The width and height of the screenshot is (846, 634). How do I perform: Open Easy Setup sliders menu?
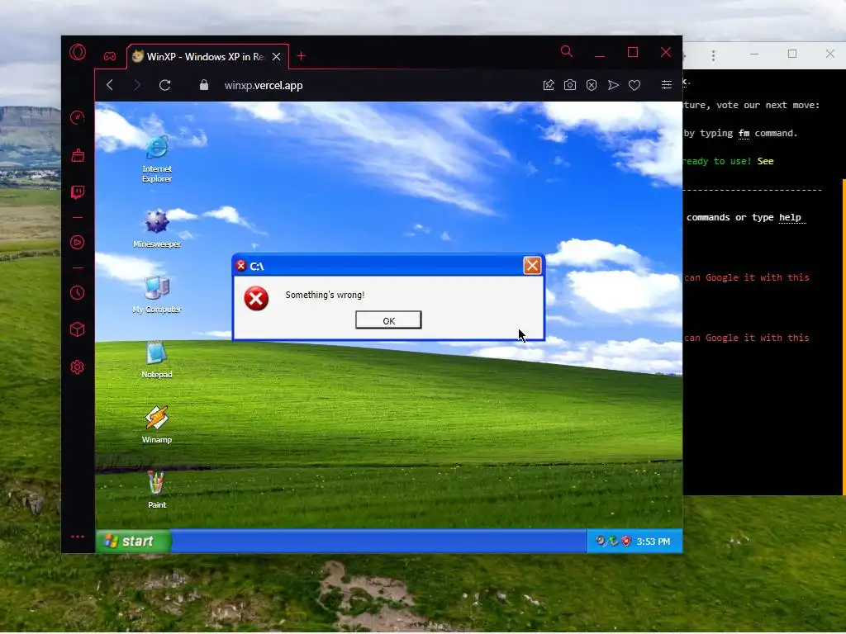click(x=667, y=85)
